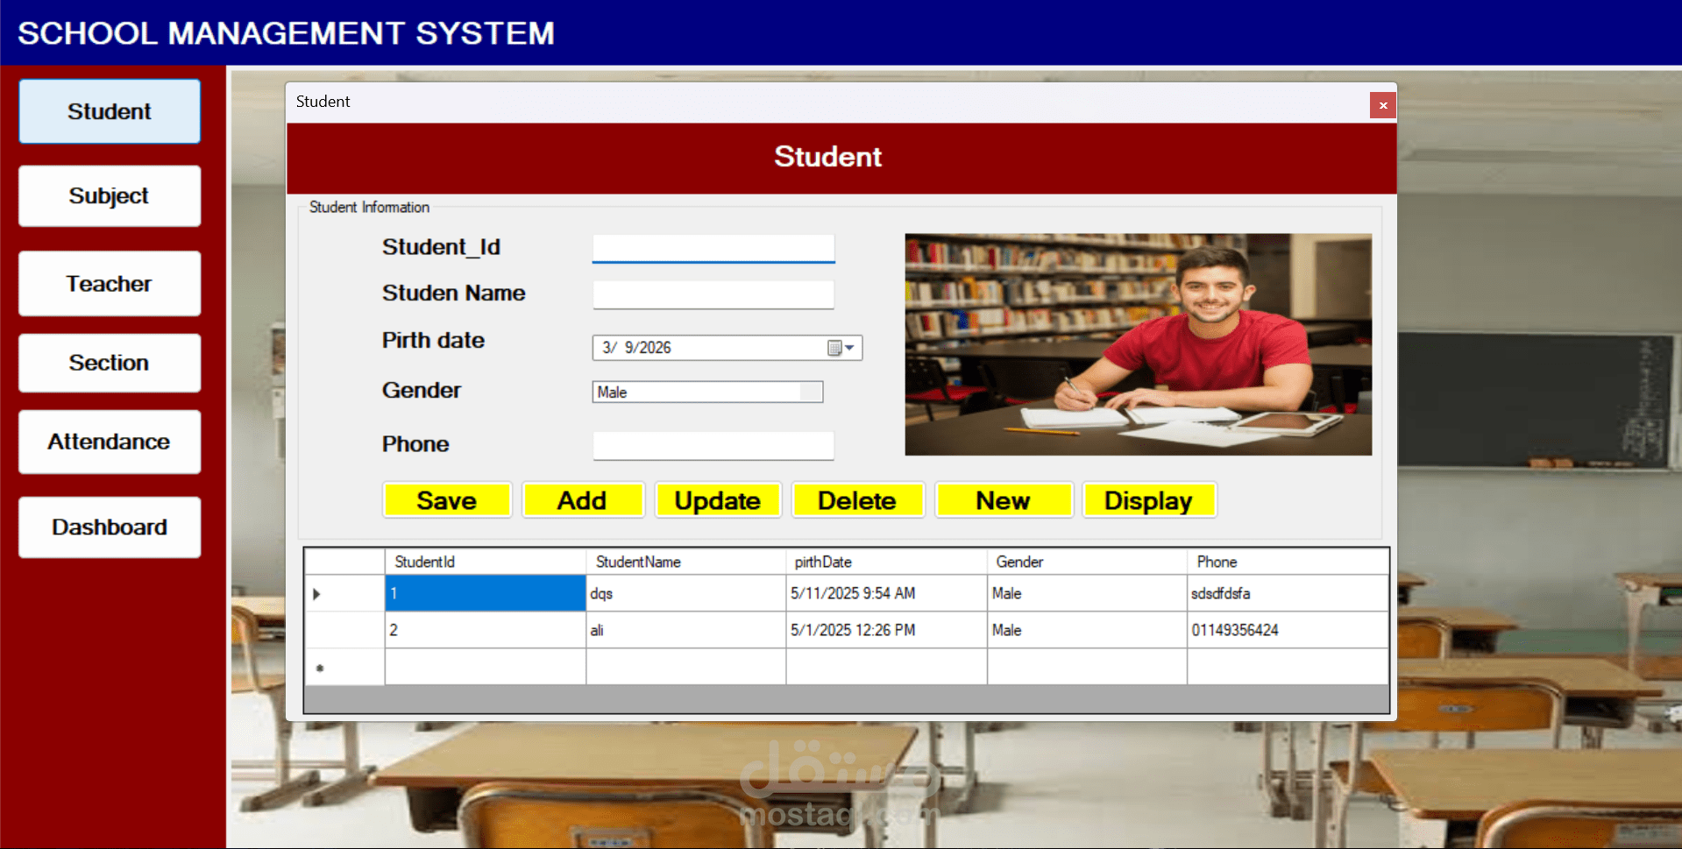Expand the Gender combo box
This screenshot has width=1682, height=849.
[x=813, y=392]
